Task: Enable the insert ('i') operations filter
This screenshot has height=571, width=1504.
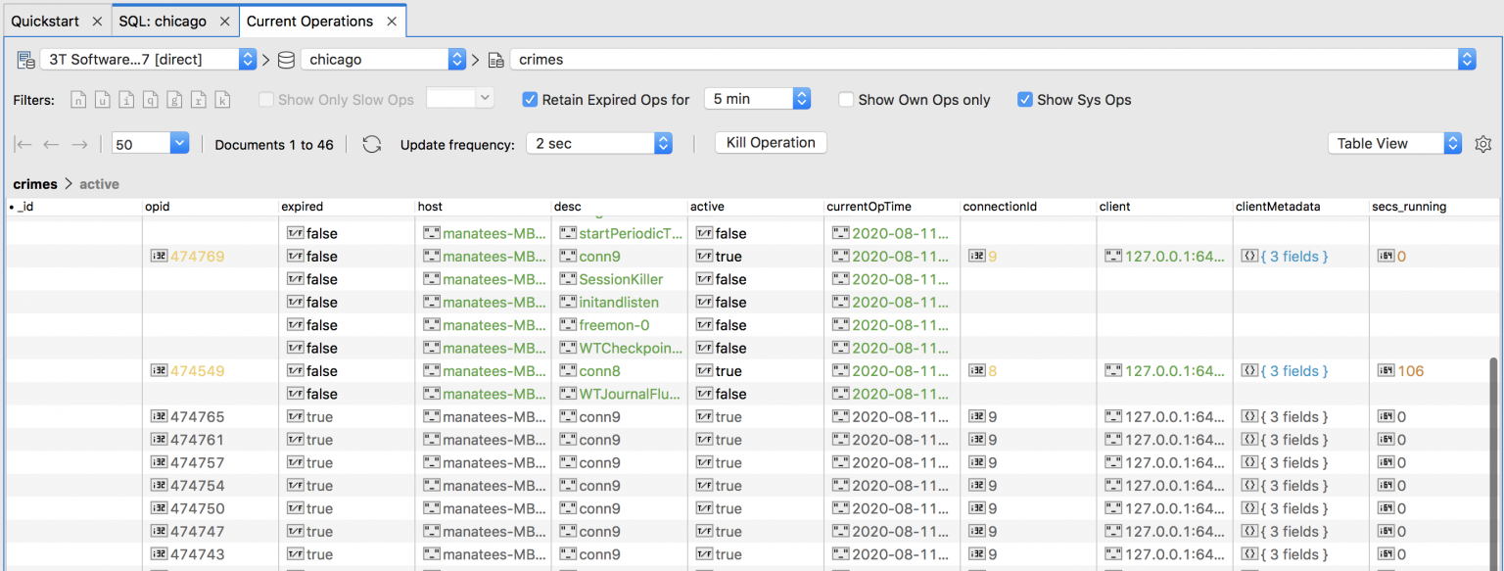Action: [124, 99]
